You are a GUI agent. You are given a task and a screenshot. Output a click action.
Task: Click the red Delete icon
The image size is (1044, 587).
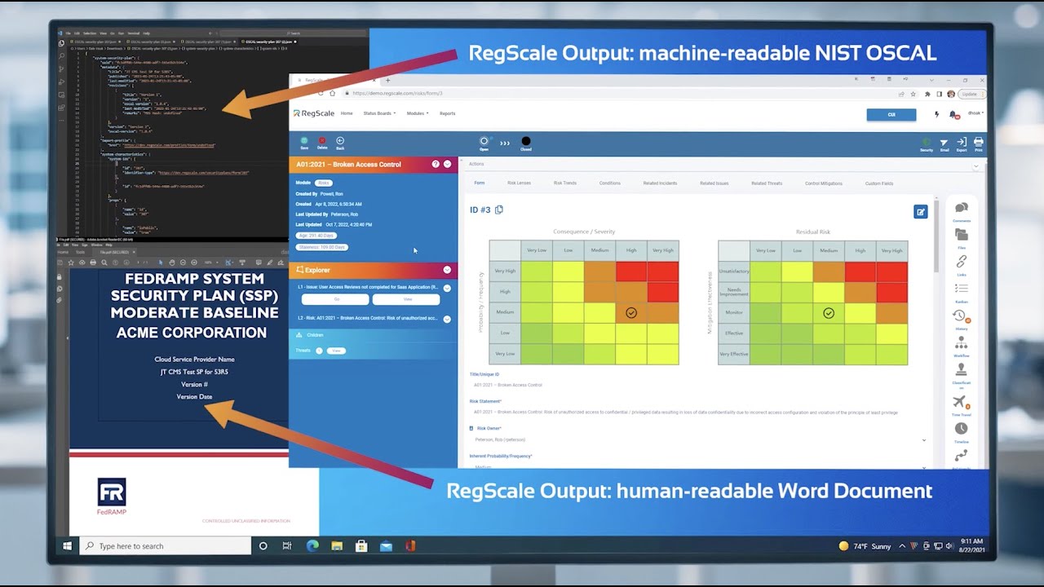322,141
